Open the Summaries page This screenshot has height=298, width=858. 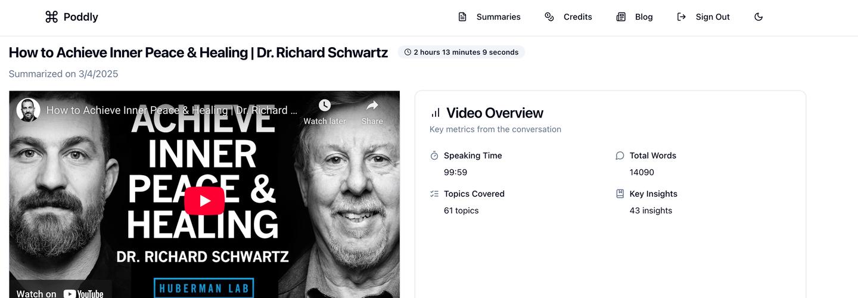pos(498,17)
